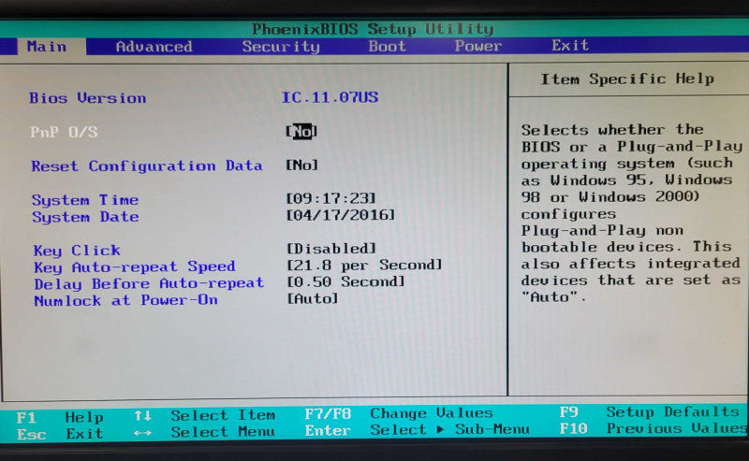Click the System Date label

click(x=85, y=217)
